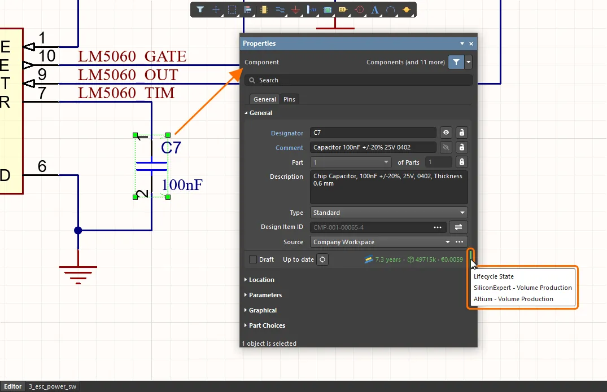This screenshot has width=607, height=392.
Task: Open the 3_esc_power_sw document tab
Action: (53, 387)
